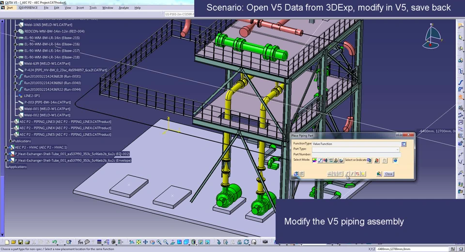Click the Undo arrow icon
Screen dimensions: 465x252
tap(55, 242)
